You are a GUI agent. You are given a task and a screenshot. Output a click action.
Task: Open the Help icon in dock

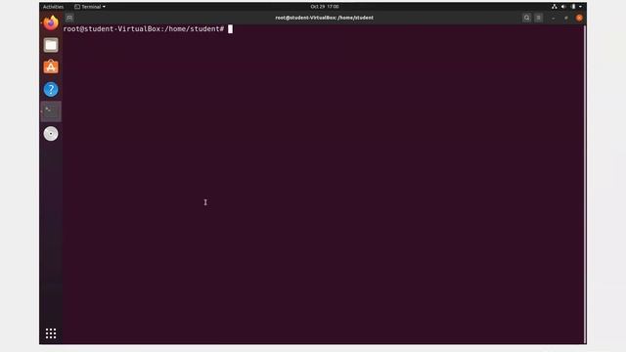tap(51, 89)
